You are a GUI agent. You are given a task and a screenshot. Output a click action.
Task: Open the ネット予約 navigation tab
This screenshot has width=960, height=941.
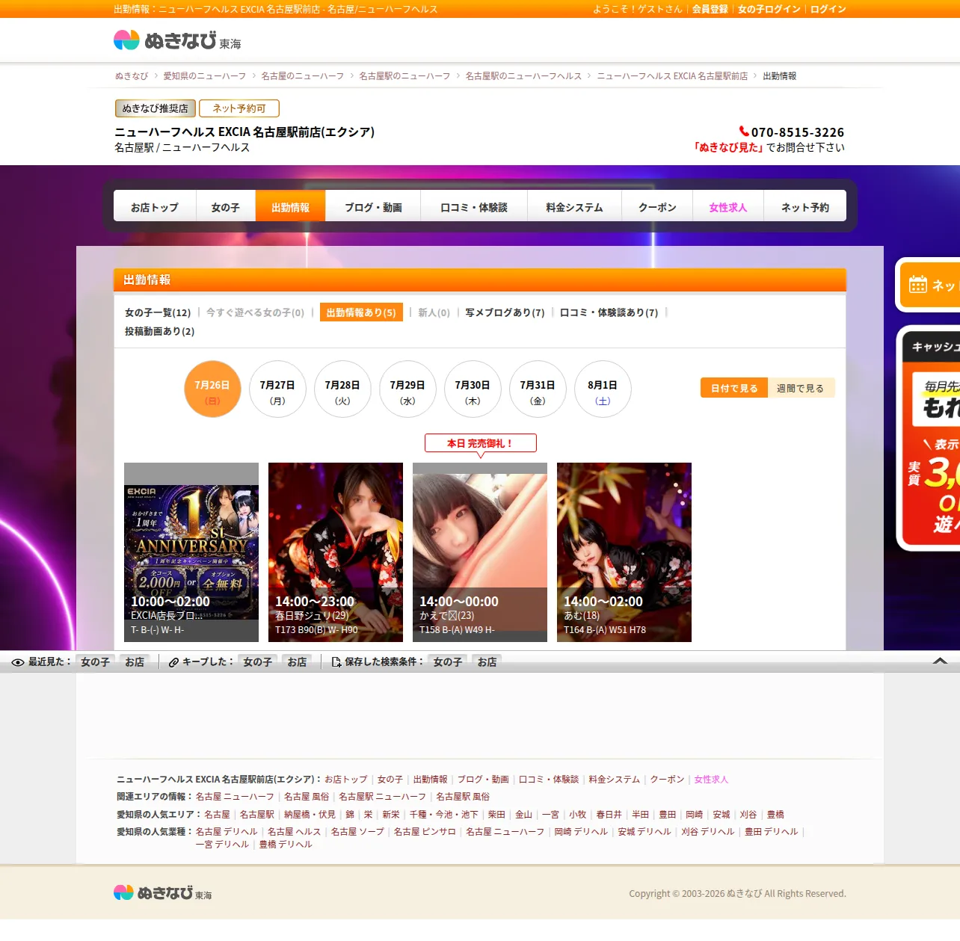[805, 207]
